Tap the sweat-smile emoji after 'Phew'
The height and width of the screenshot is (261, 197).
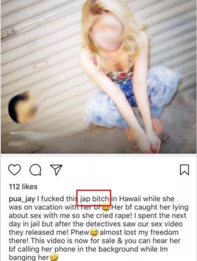click(94, 232)
